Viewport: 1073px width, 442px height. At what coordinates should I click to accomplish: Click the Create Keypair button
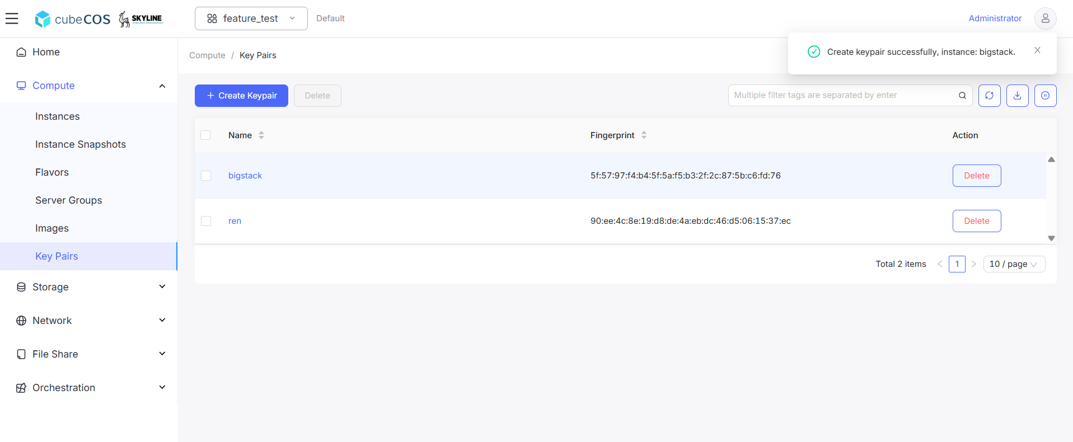pyautogui.click(x=241, y=96)
